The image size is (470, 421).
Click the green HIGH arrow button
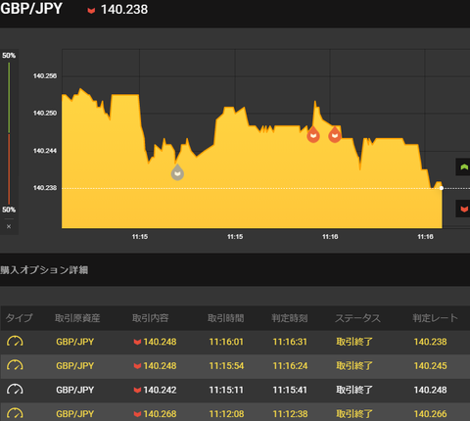pyautogui.click(x=463, y=167)
